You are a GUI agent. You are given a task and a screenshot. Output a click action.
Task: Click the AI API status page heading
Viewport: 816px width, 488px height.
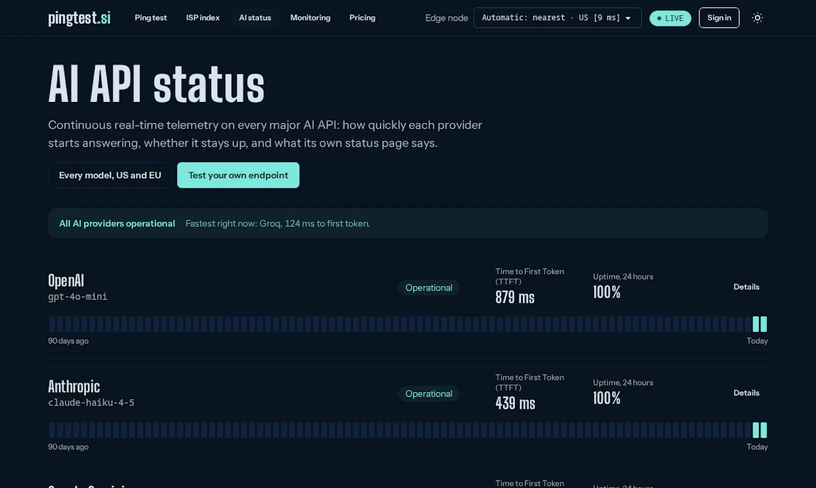[x=157, y=85]
